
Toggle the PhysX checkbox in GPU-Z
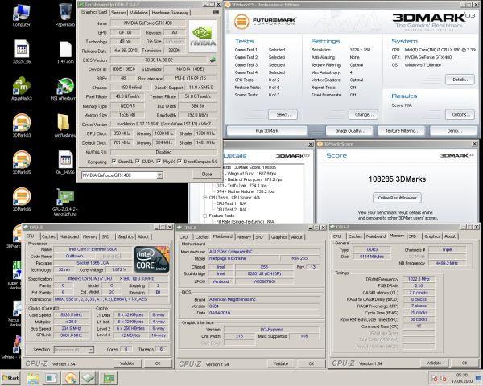pyautogui.click(x=159, y=162)
